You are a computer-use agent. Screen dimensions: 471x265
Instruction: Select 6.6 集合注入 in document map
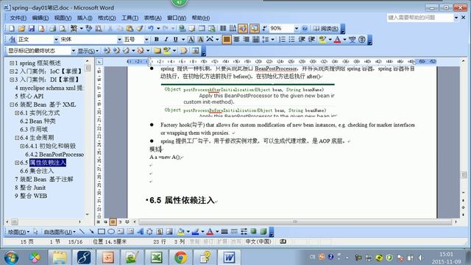tap(37, 171)
